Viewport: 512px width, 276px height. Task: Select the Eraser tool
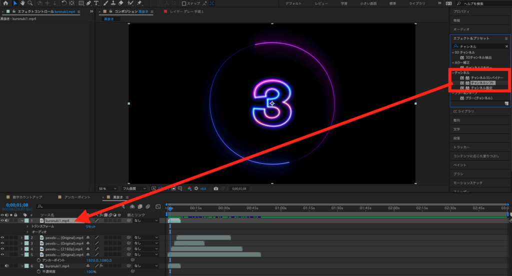120,3
